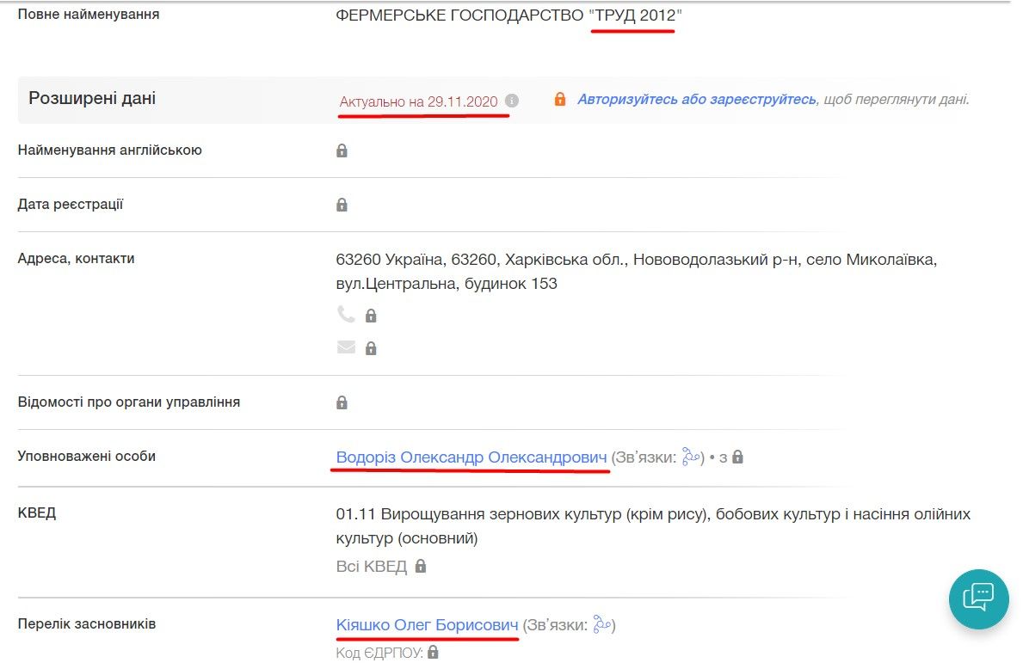This screenshot has height=669, width=1023.
Task: Click lock icon for Найменування англійською
Action: (x=342, y=150)
